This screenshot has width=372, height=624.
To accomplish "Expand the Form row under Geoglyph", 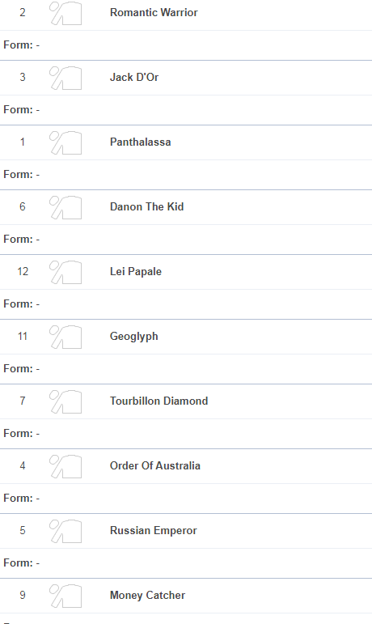I will 186,369.
